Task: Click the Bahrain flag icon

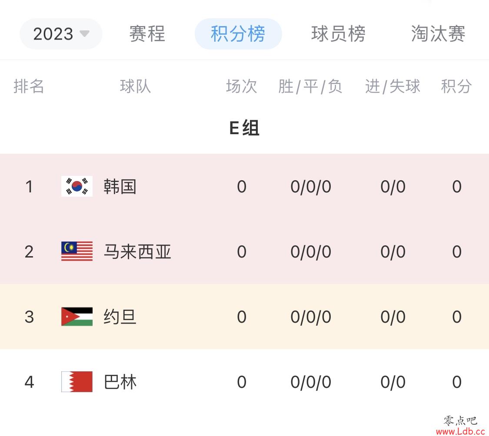Action: point(77,382)
